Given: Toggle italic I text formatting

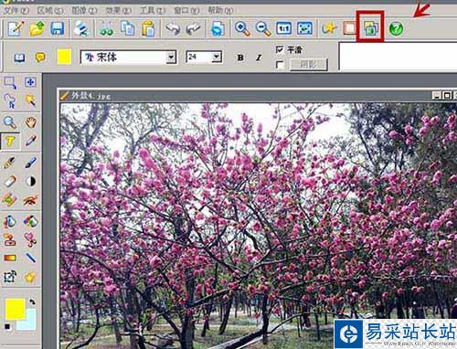Looking at the screenshot, I should (x=259, y=58).
